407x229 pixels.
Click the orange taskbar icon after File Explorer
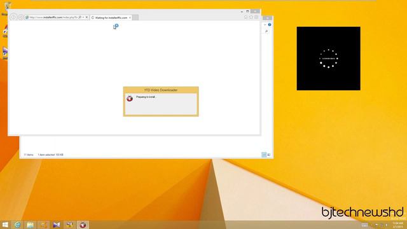pos(43,225)
